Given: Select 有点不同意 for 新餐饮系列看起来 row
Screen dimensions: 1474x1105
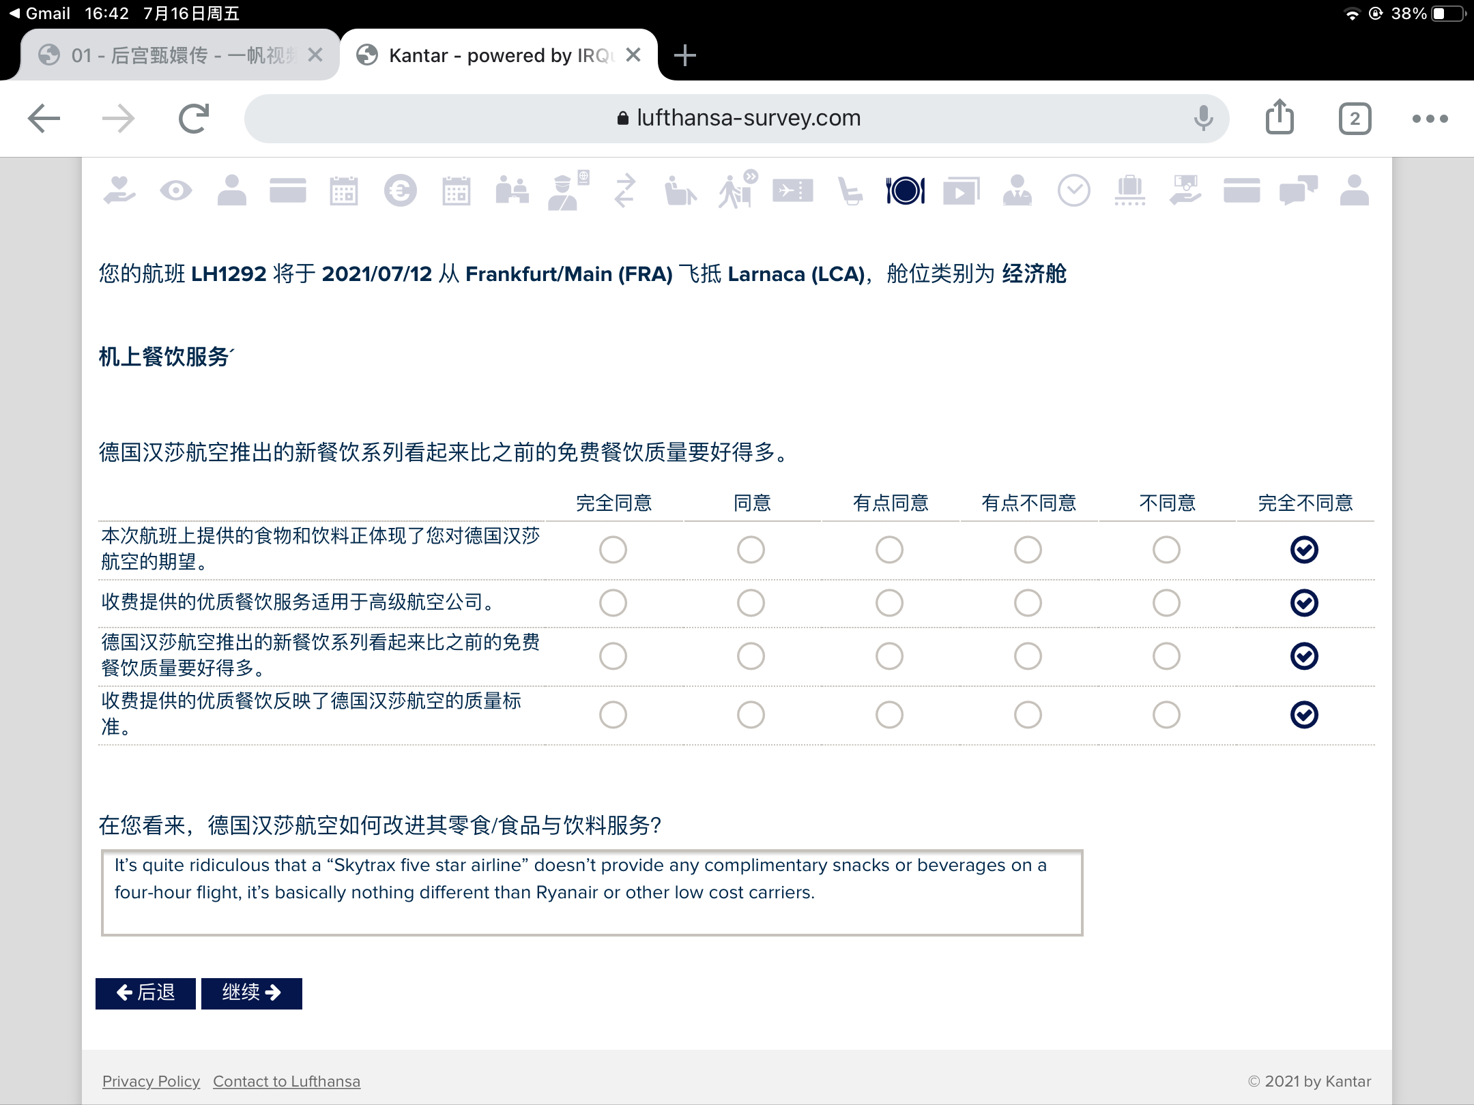Looking at the screenshot, I should pyautogui.click(x=1028, y=656).
